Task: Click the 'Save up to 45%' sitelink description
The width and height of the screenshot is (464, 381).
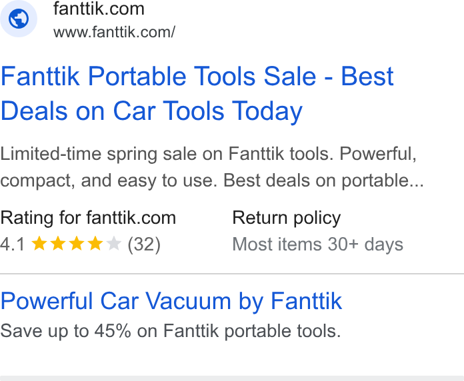Action: click(171, 331)
